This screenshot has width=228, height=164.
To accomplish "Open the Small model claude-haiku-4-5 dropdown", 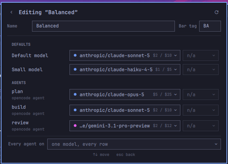I will coord(125,70).
